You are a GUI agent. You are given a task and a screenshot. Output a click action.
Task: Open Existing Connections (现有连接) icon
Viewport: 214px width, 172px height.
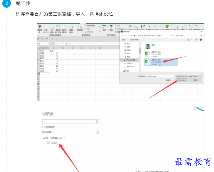pos(71,29)
